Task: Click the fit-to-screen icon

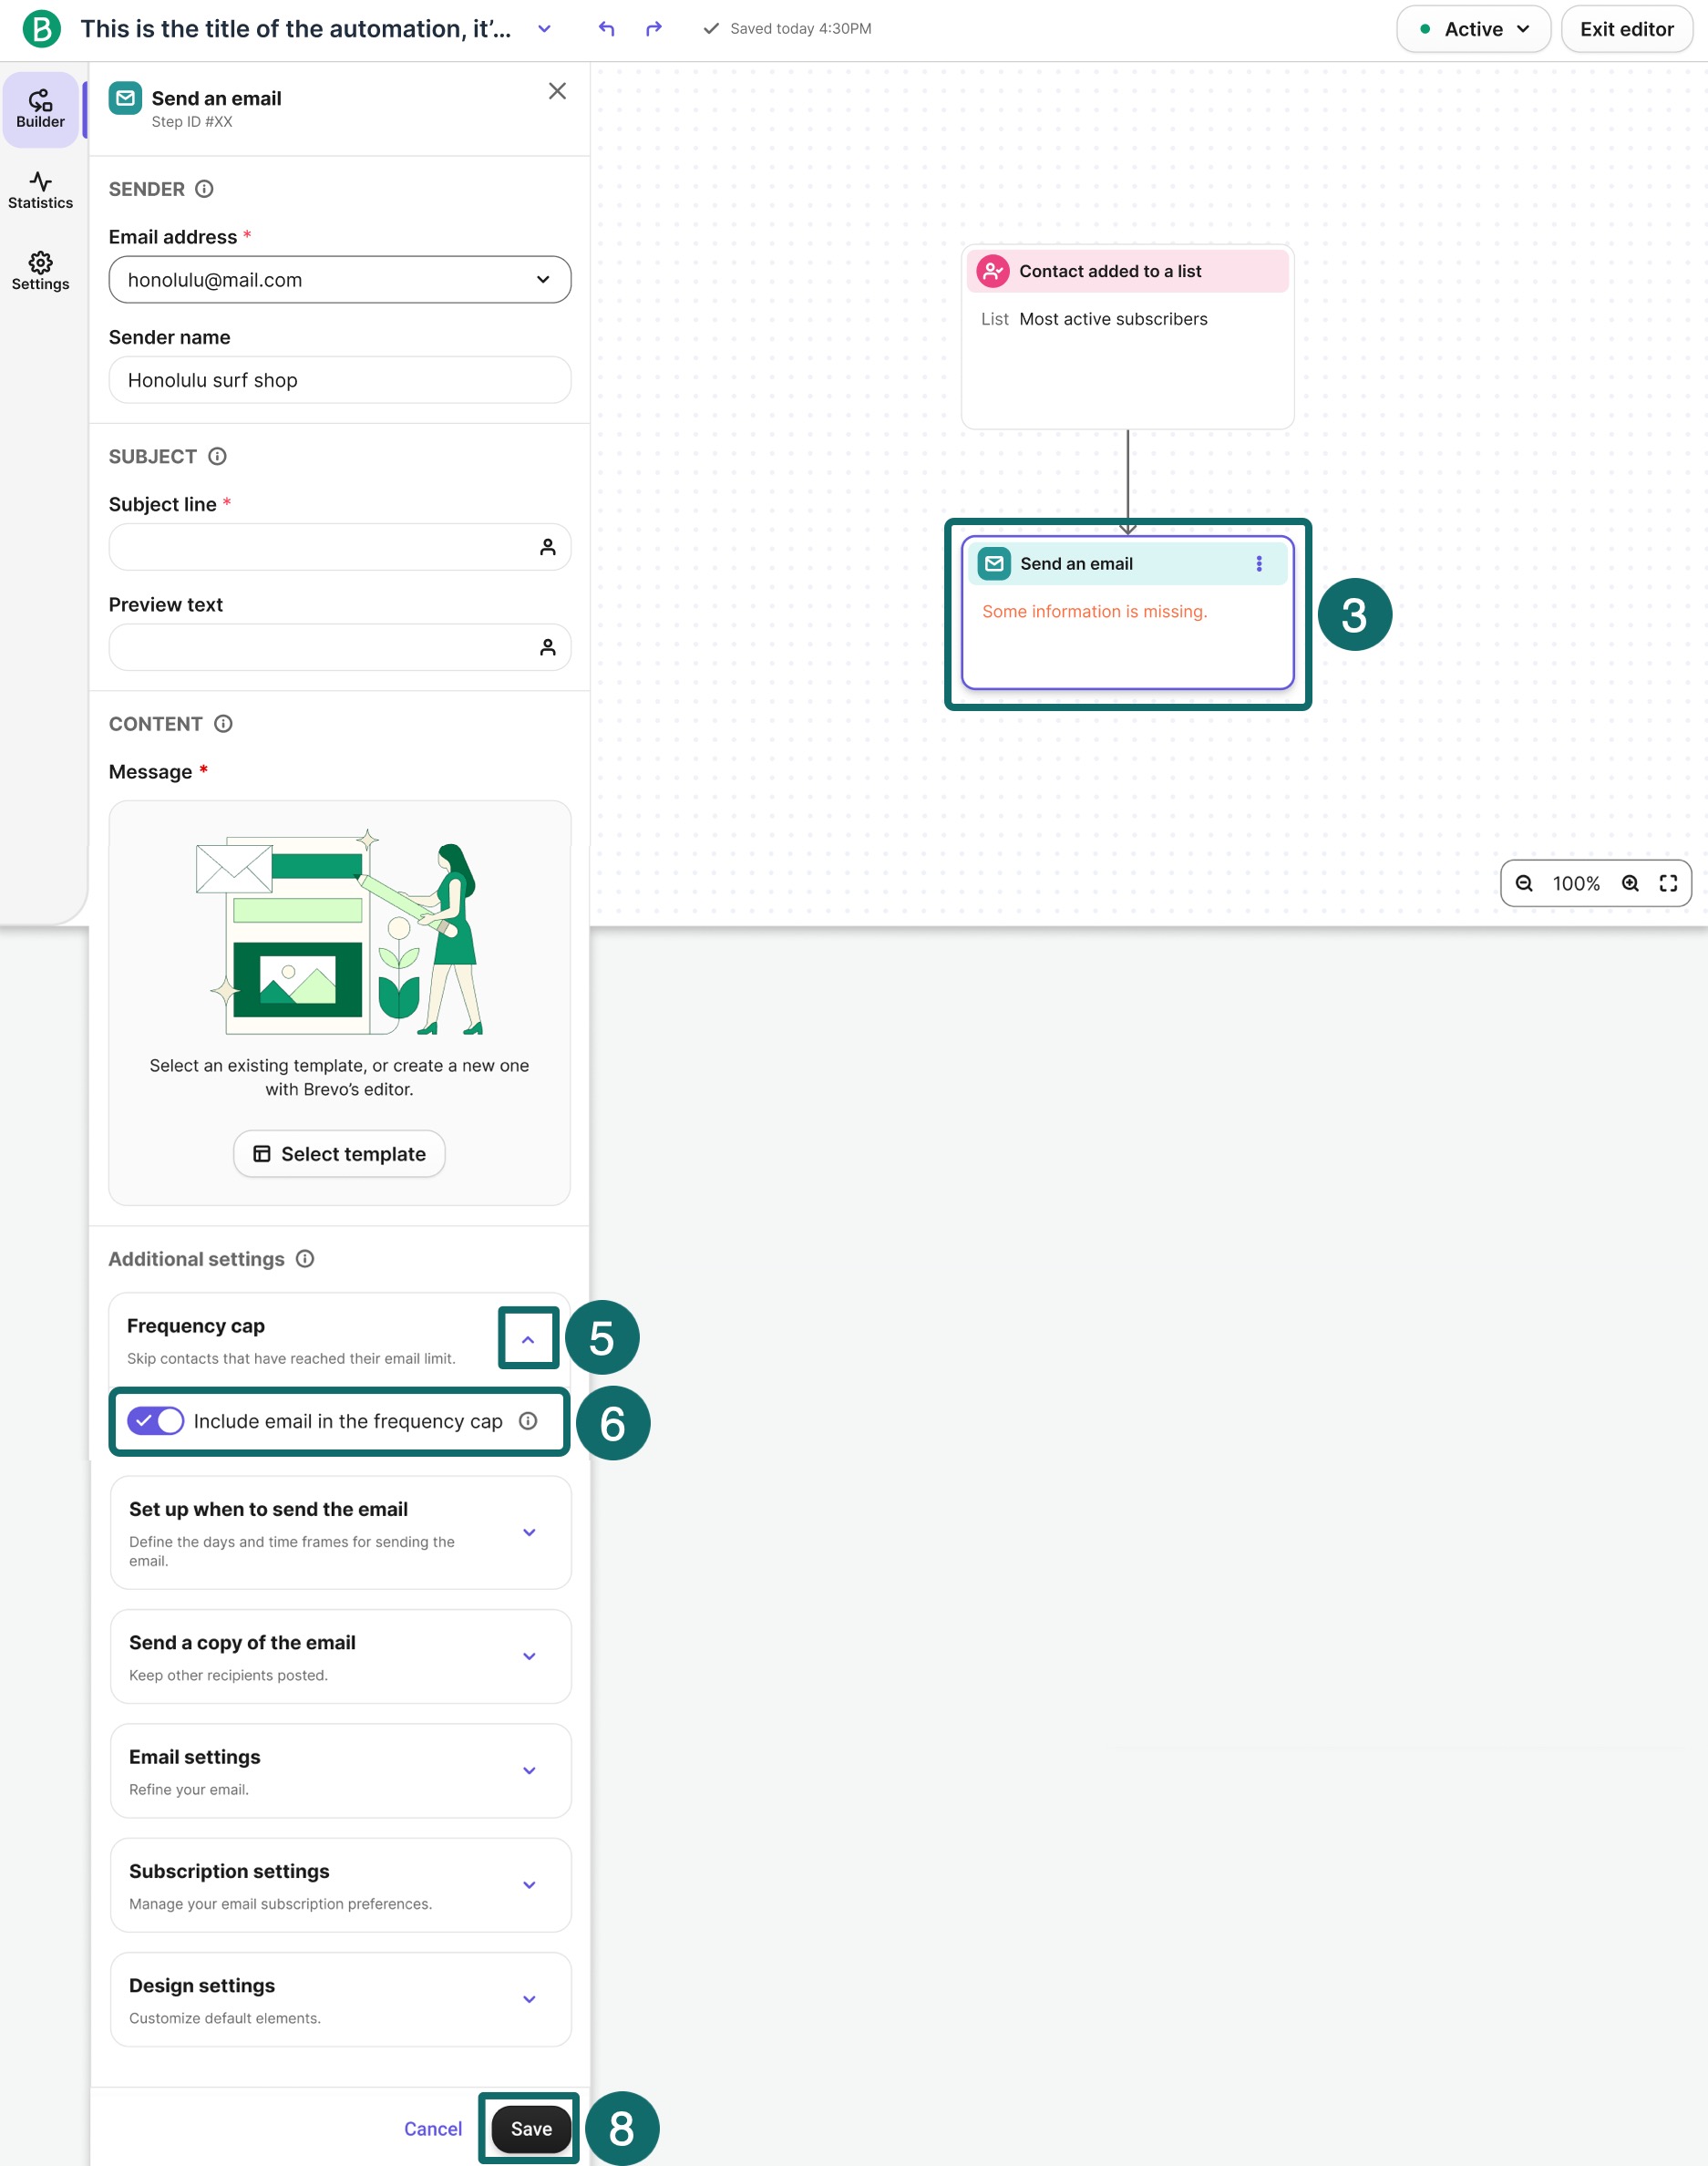Action: [x=1668, y=883]
